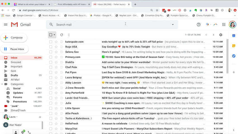Check the Dia&Co email checkbox
Viewport: 238px width, 134px height.
tap(51, 62)
